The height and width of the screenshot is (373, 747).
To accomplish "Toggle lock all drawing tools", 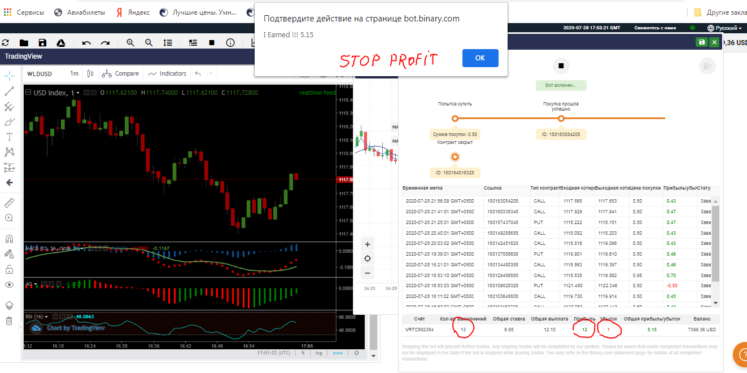I will point(10,269).
